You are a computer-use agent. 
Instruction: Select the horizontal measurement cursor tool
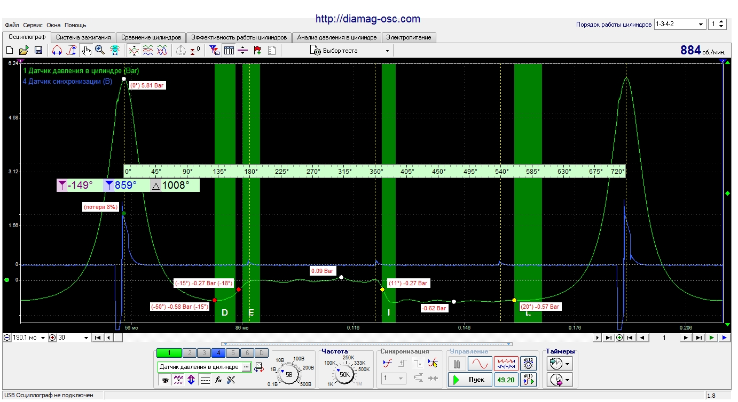coord(57,51)
